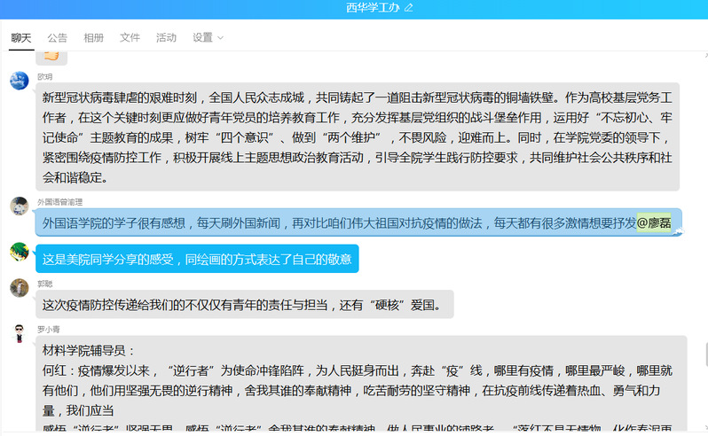Click the sender name 欧明
Viewport: 708px width, 436px height.
coord(44,76)
